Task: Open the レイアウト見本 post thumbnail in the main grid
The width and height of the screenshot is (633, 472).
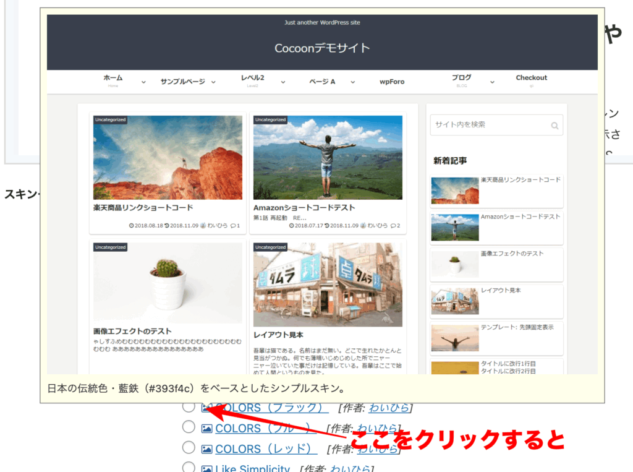Action: point(328,284)
